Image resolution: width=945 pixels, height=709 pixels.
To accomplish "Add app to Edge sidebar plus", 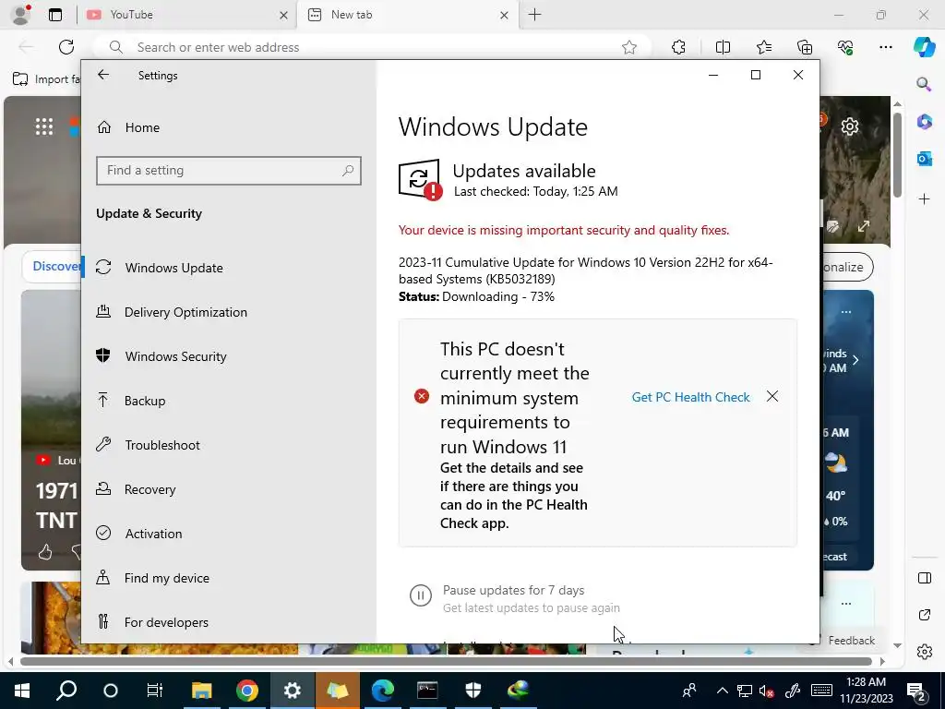I will click(x=924, y=199).
